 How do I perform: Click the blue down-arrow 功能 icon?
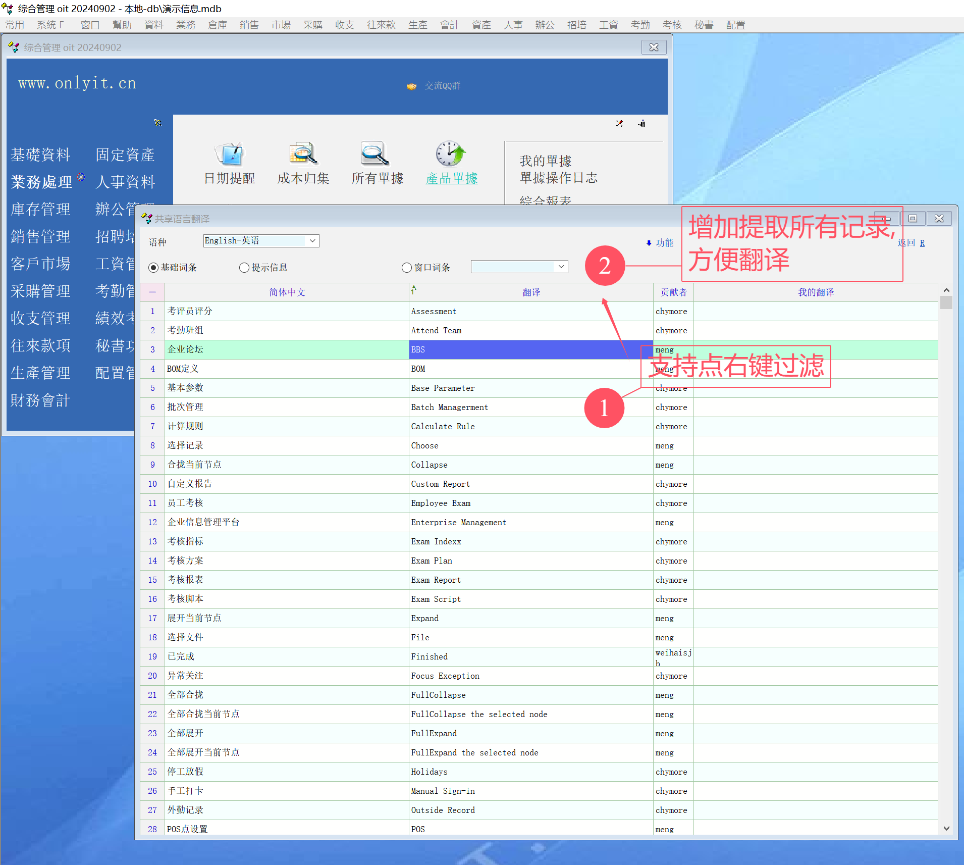coord(649,243)
